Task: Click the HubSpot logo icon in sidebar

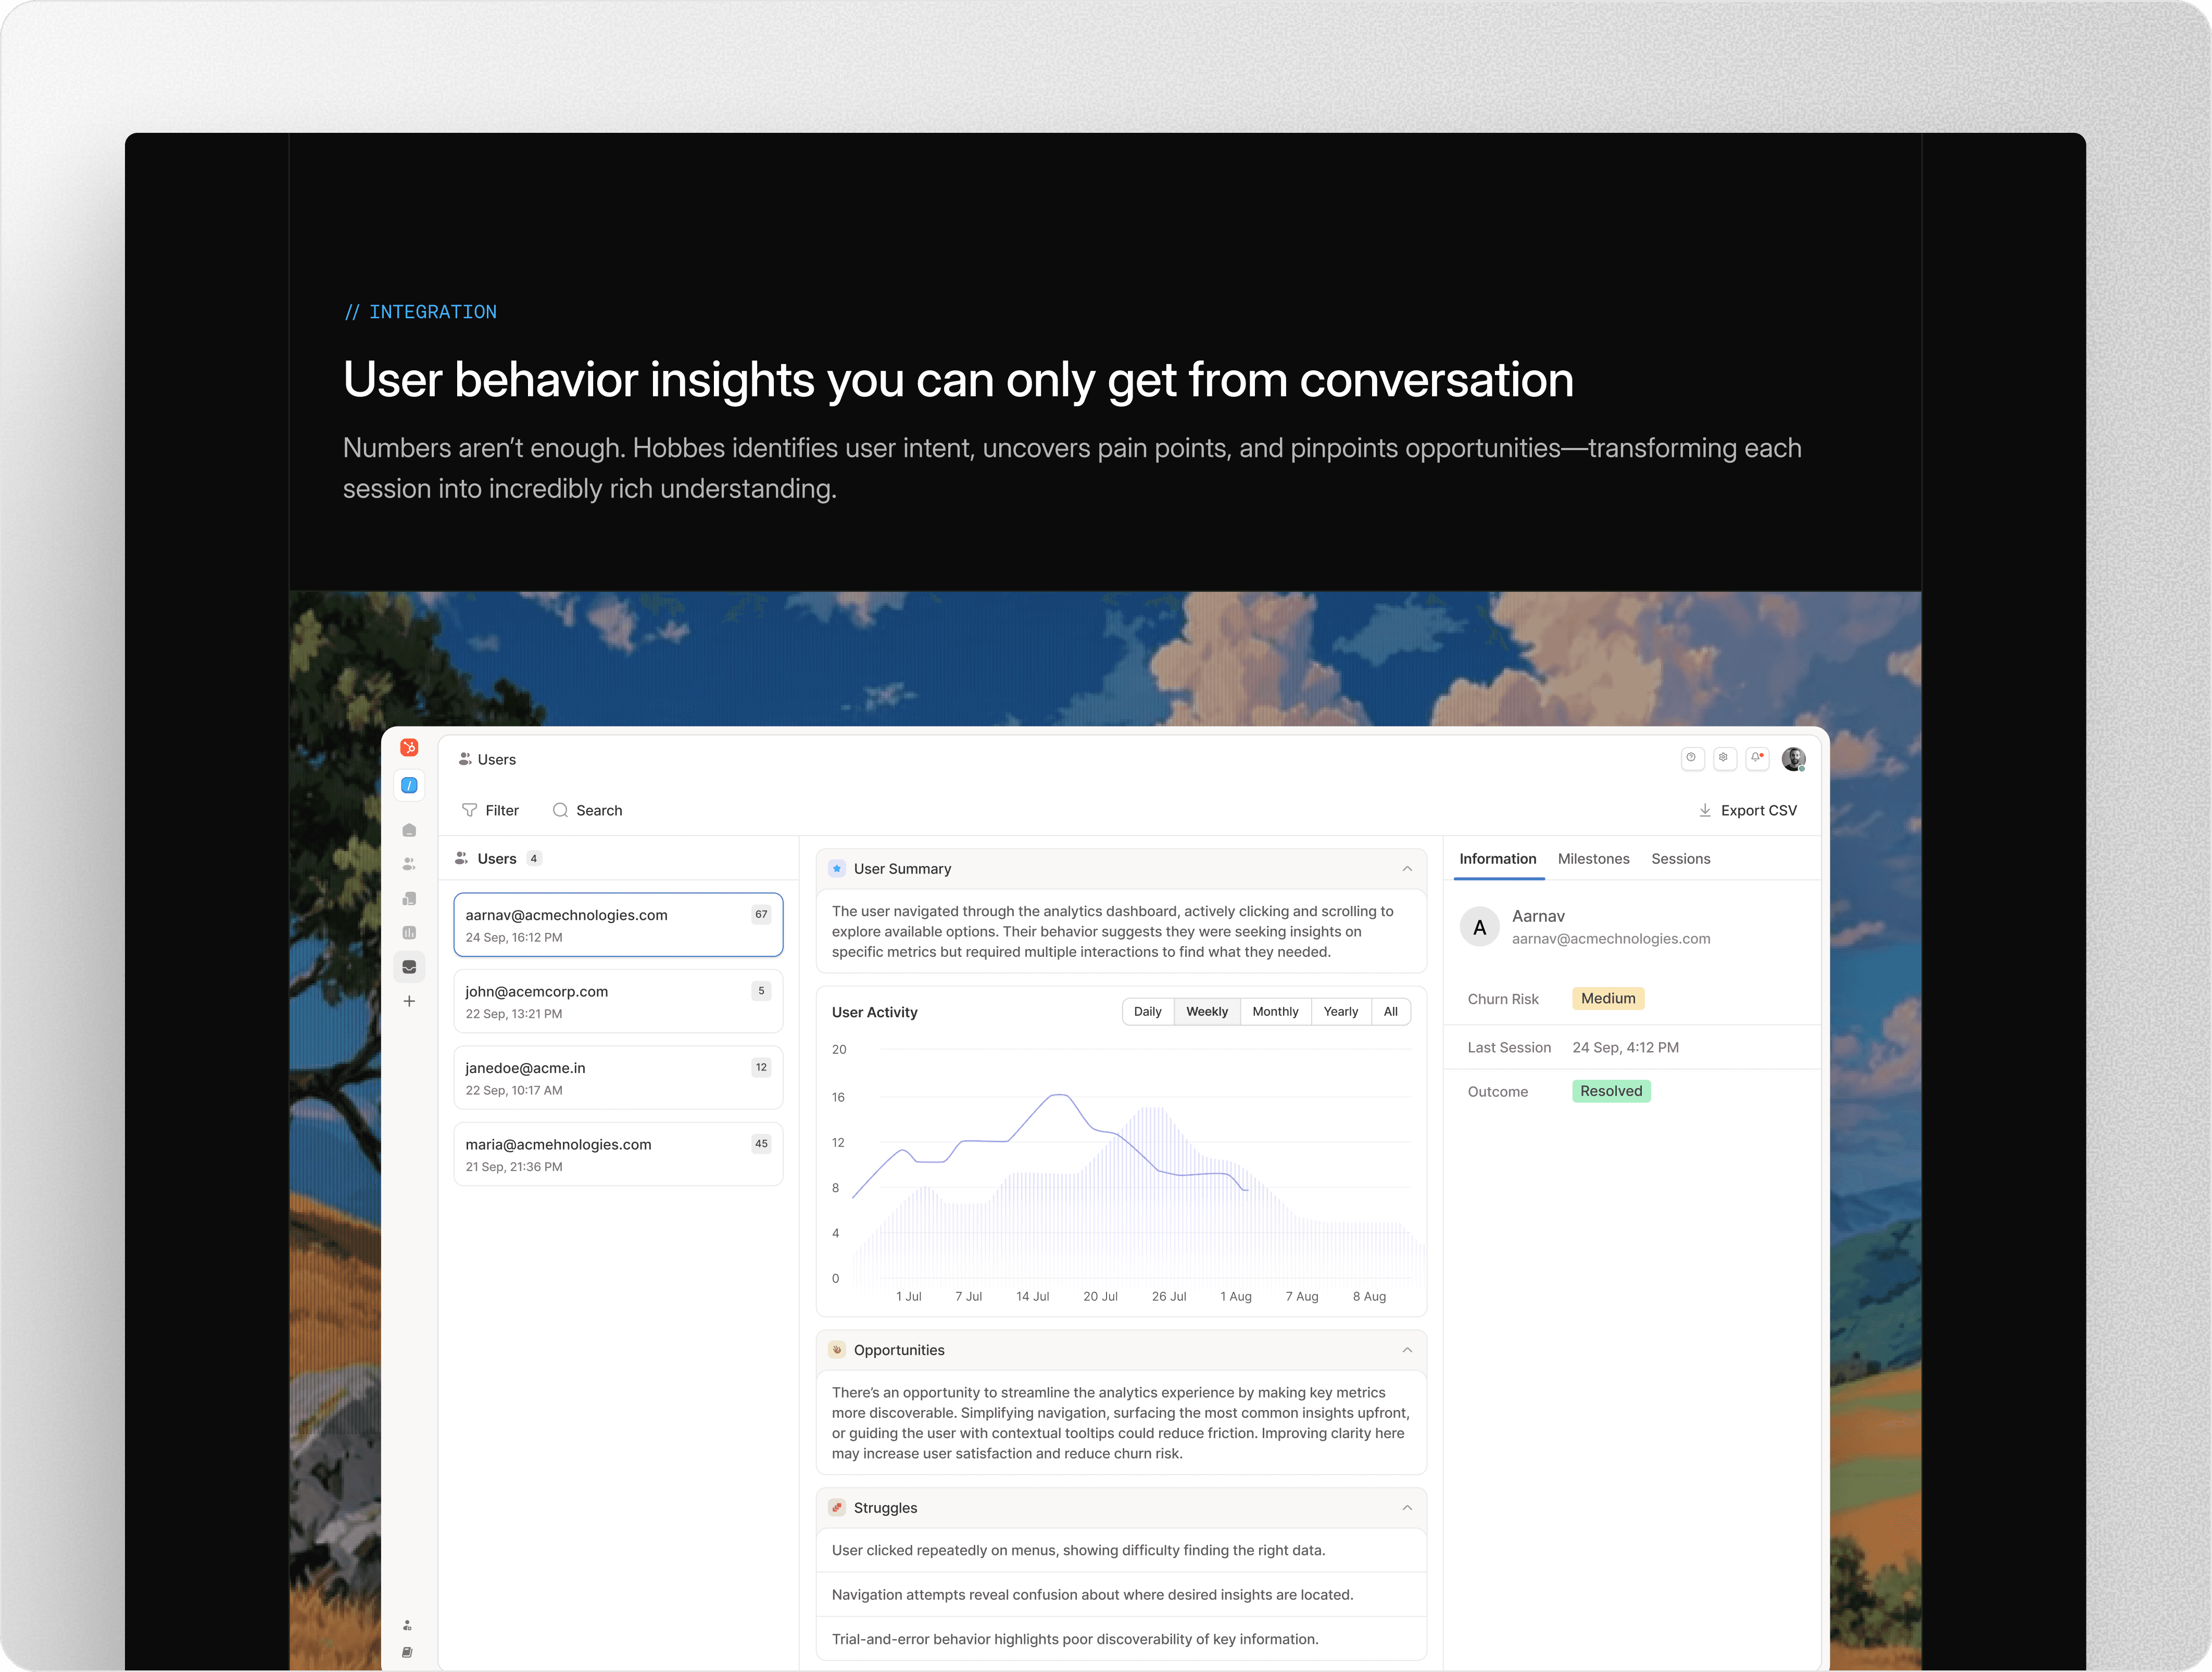Action: click(409, 747)
